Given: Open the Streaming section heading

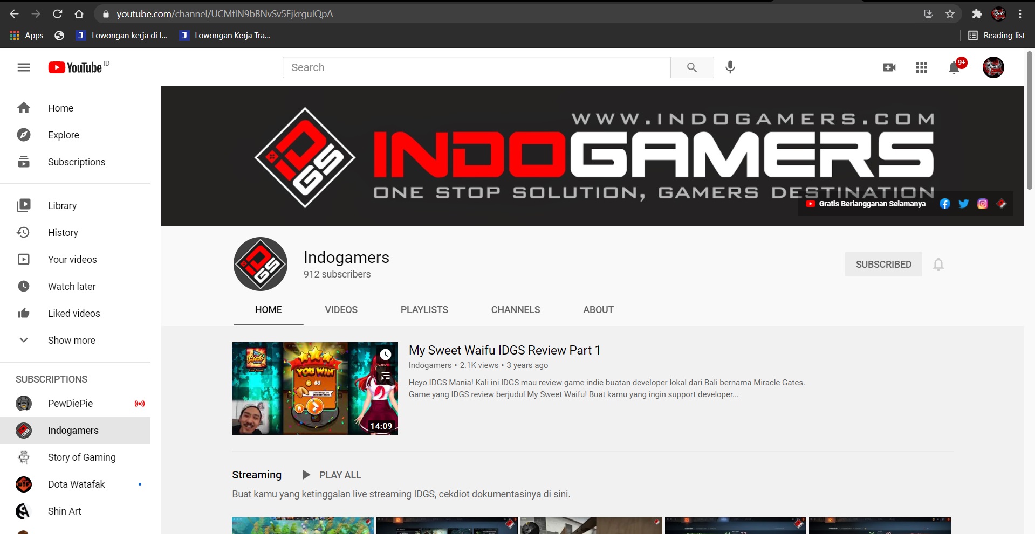Looking at the screenshot, I should click(x=257, y=475).
